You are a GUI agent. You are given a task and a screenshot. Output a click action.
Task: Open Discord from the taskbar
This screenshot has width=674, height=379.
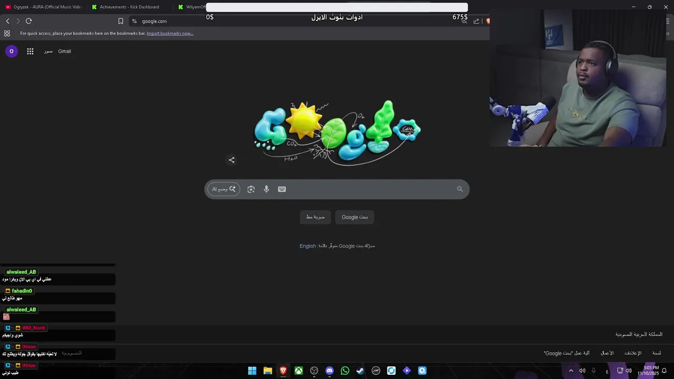(330, 371)
